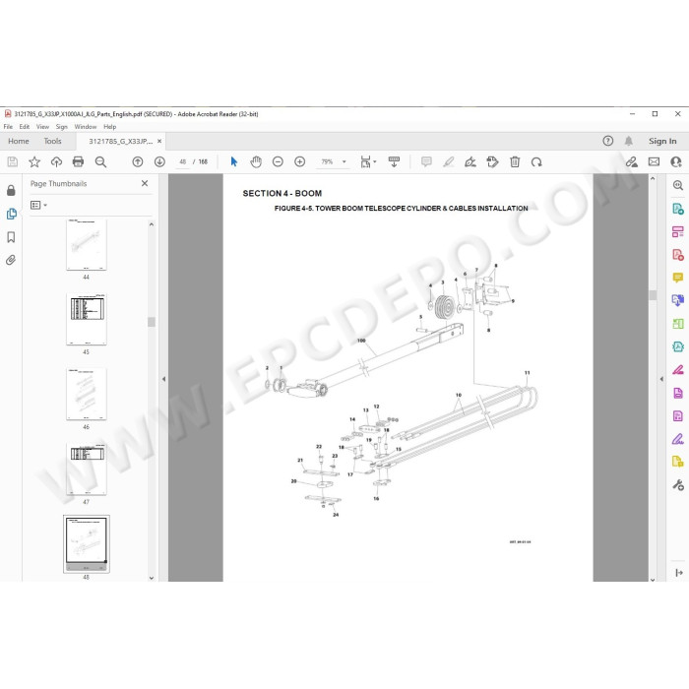This screenshot has width=689, height=689.
Task: Click the document scroll-up arrow
Action: pyautogui.click(x=653, y=178)
